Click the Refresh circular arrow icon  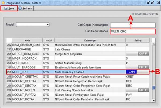pyautogui.click(x=20, y=9)
